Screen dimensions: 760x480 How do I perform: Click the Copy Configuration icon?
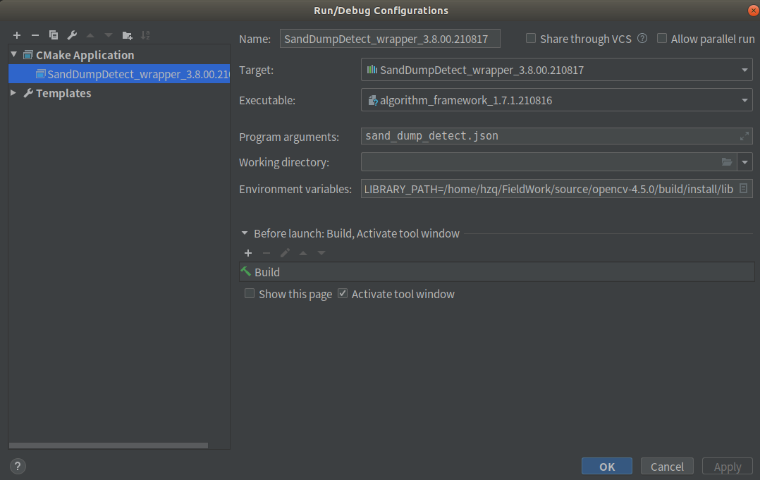tap(53, 35)
